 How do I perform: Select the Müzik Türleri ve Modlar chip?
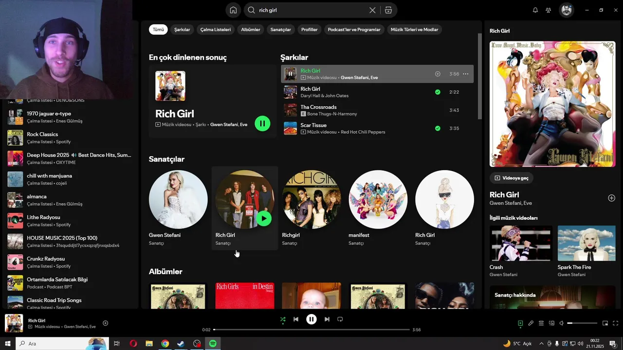pos(414,30)
